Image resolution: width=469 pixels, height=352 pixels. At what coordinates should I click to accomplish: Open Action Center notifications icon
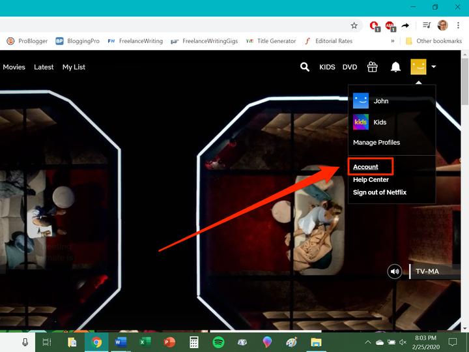(453, 342)
